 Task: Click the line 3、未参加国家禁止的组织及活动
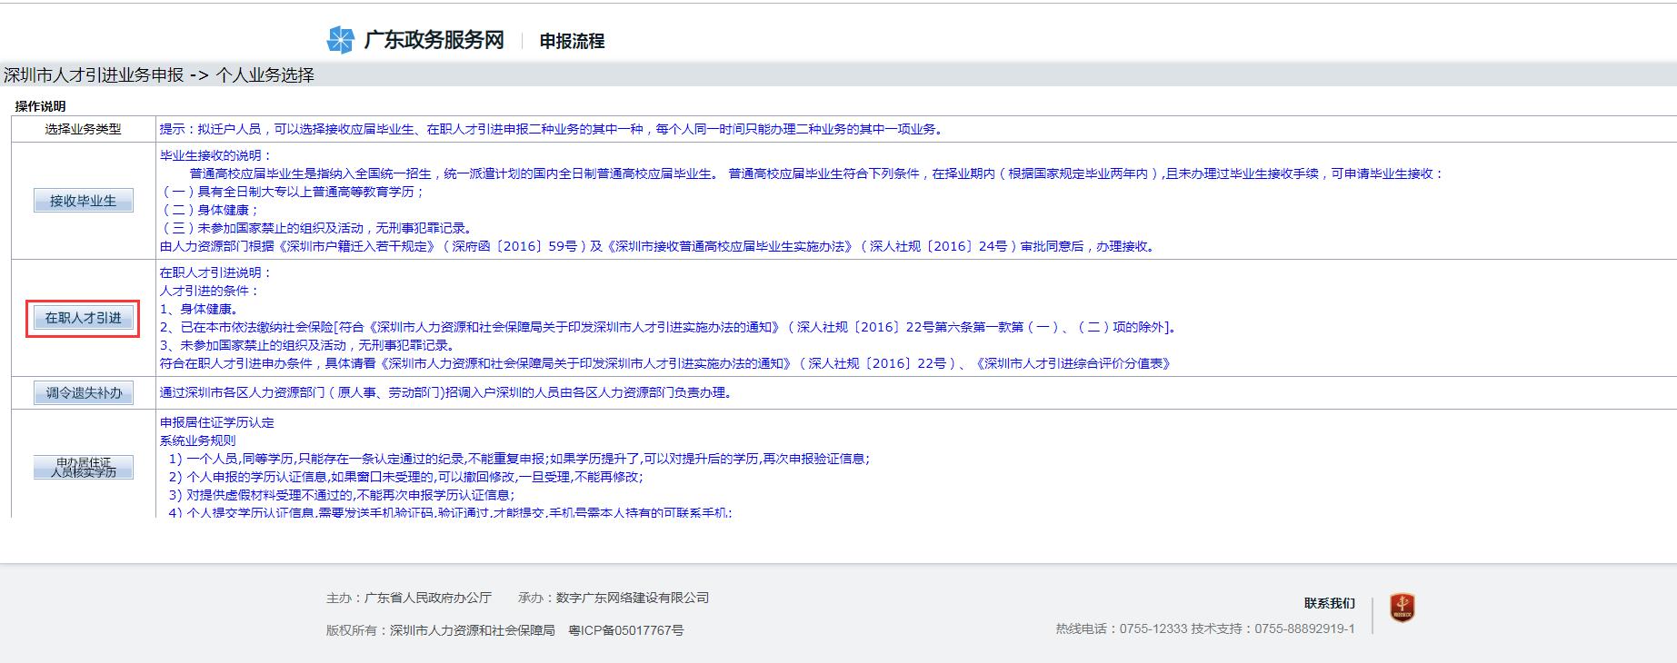click(x=308, y=345)
